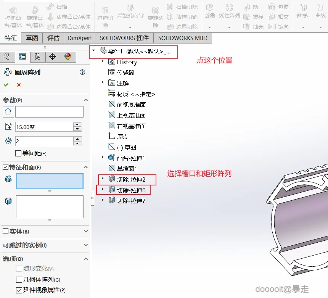This screenshot has height=298, width=328.
Task: Select the 拔模 draft tool
Action: point(254,17)
